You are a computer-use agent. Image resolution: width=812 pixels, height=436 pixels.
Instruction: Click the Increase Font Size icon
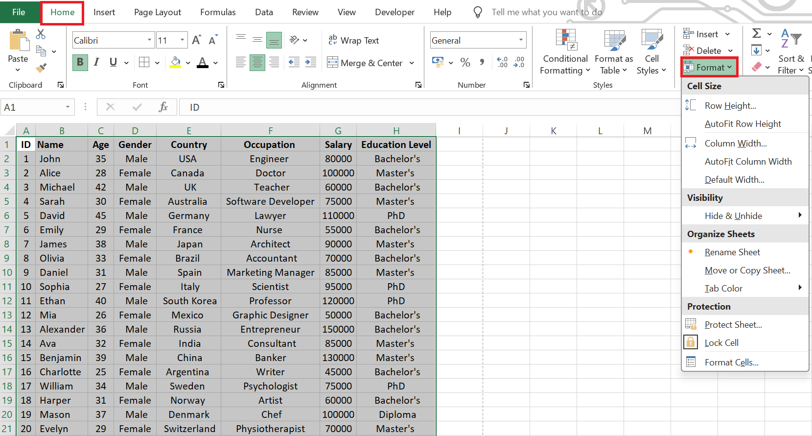pos(196,40)
